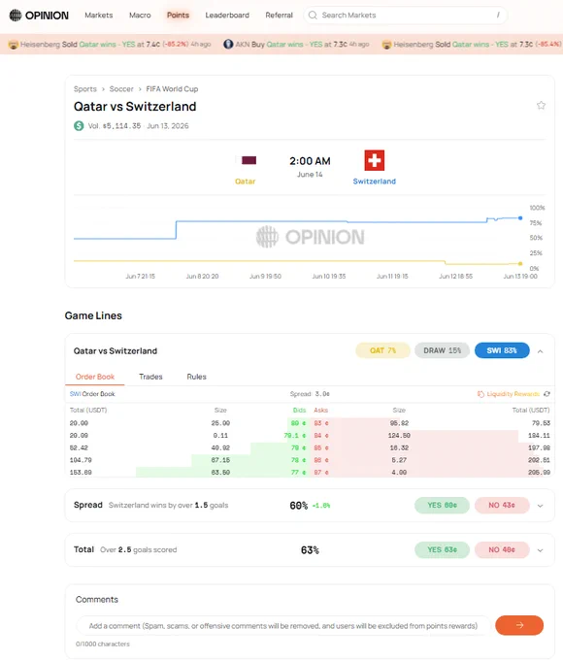The image size is (563, 660).
Task: Click Liquidity Rewards link
Action: pos(513,394)
